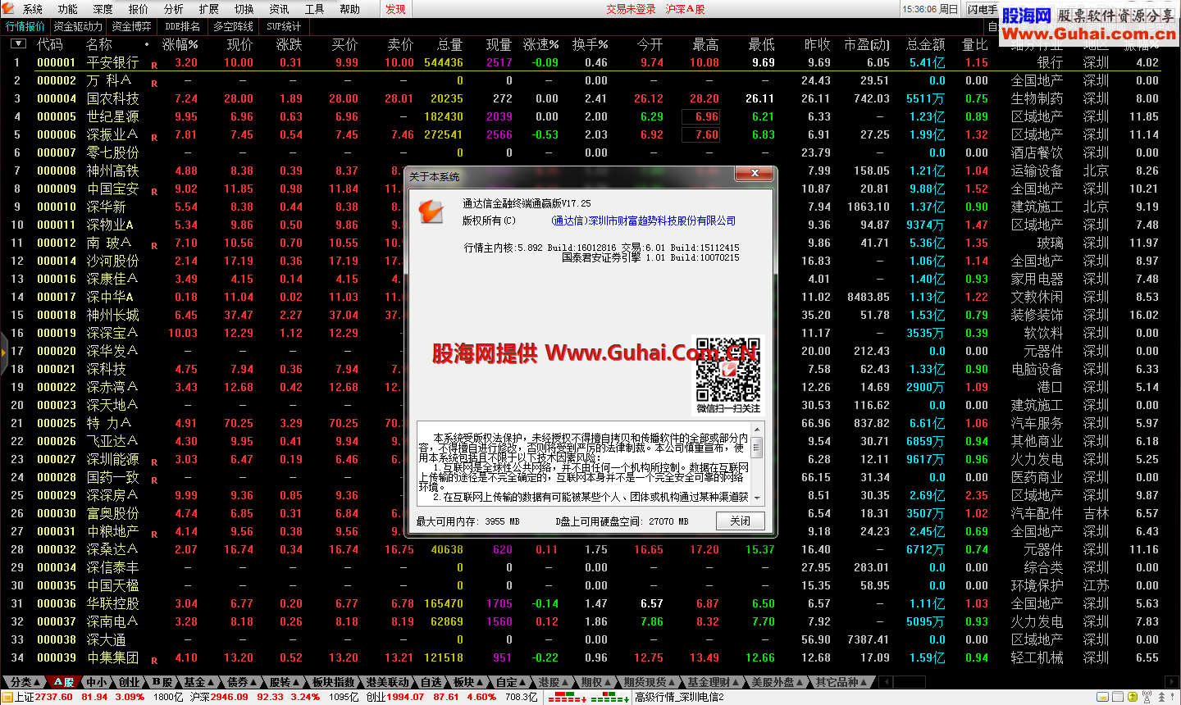
Task: Select the 创业 tab at the bottom
Action: (x=130, y=682)
